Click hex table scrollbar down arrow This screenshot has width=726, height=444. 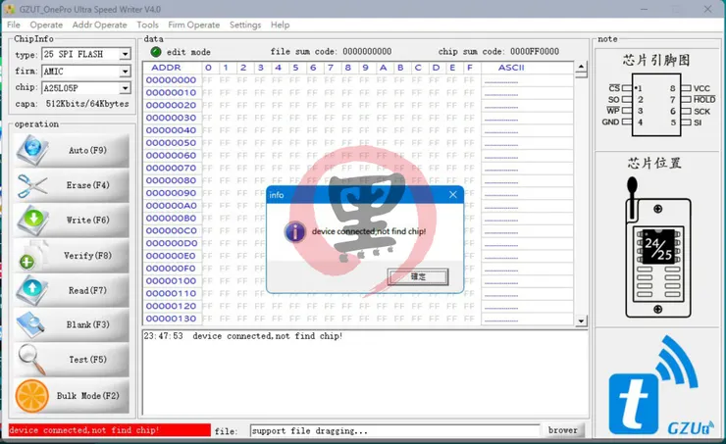tap(581, 321)
